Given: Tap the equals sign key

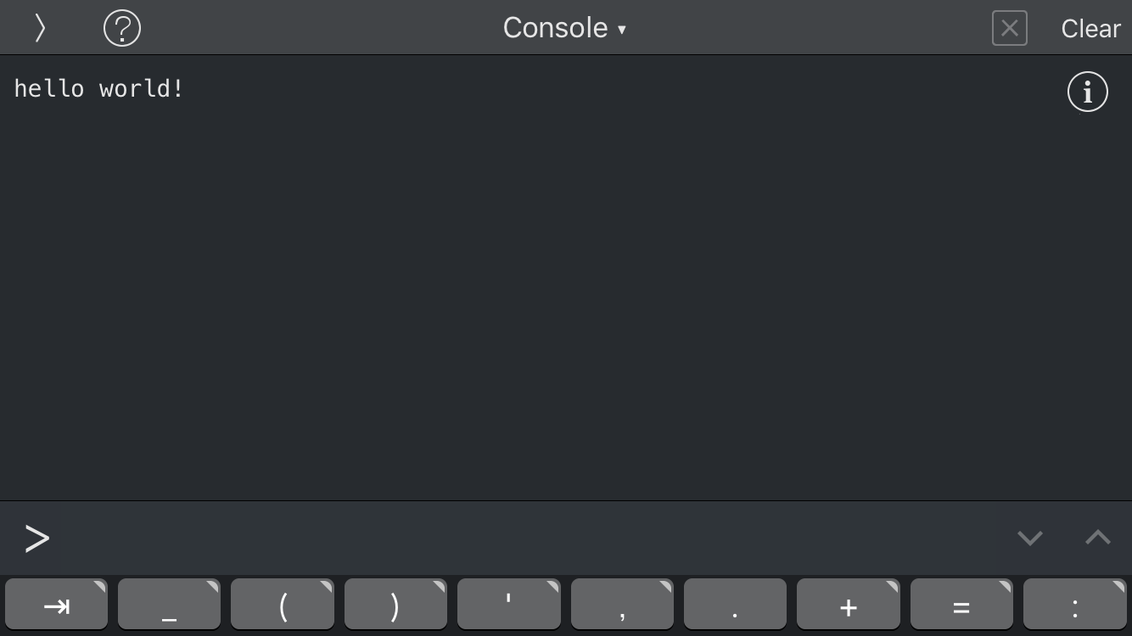Looking at the screenshot, I should click(961, 605).
